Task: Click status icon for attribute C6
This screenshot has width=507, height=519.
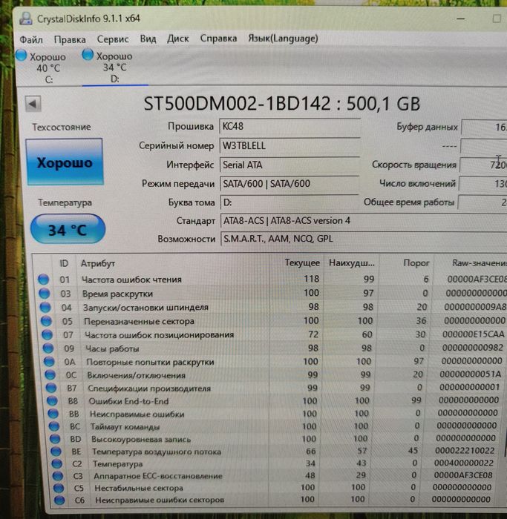Action: coord(59,500)
